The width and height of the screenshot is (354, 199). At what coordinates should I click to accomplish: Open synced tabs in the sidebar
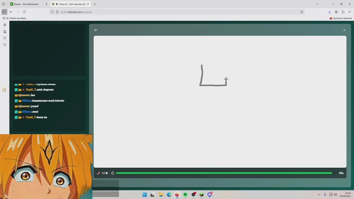[x=5, y=32]
